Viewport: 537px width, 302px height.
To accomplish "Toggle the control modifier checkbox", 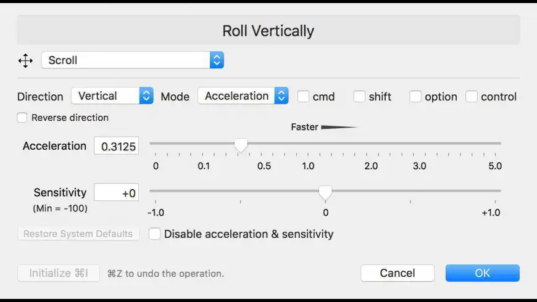I will (x=471, y=96).
